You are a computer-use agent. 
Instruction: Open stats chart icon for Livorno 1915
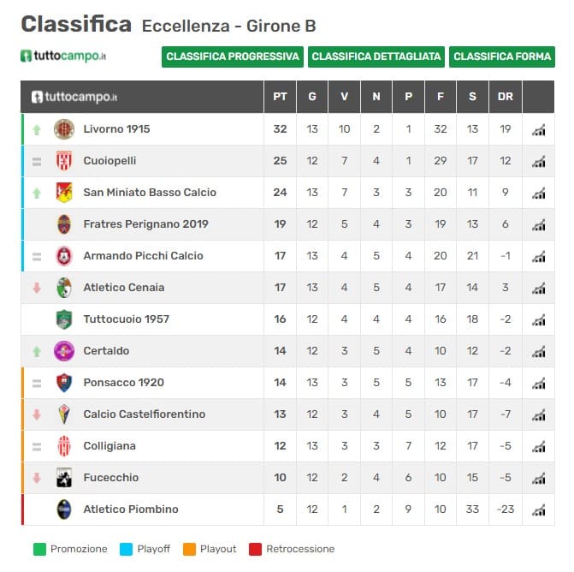coord(538,130)
